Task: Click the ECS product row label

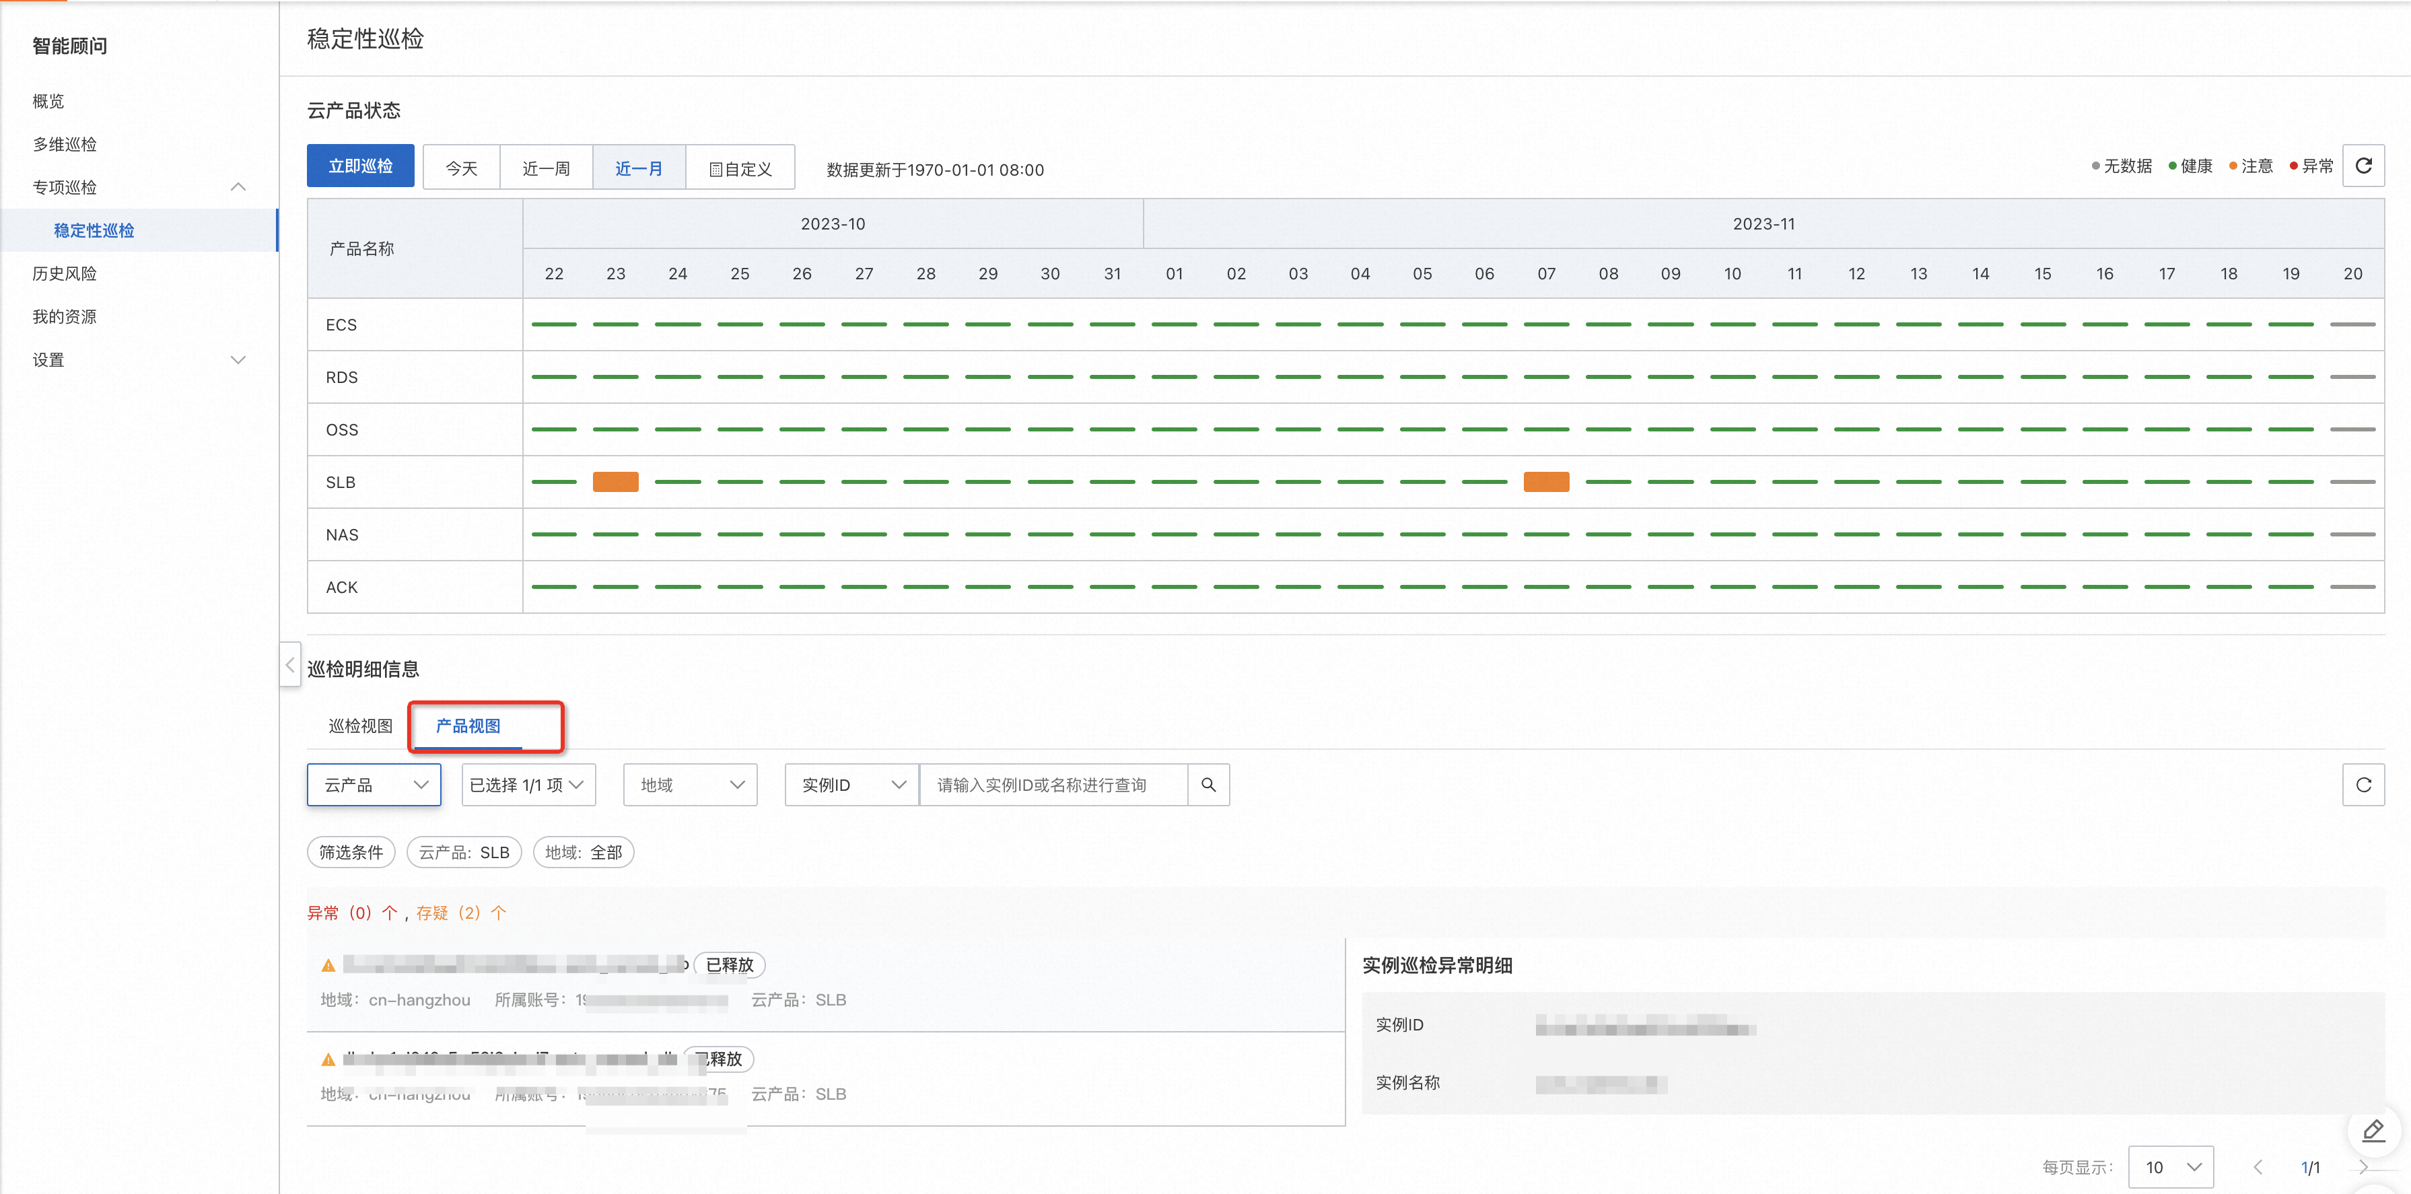Action: tap(342, 324)
